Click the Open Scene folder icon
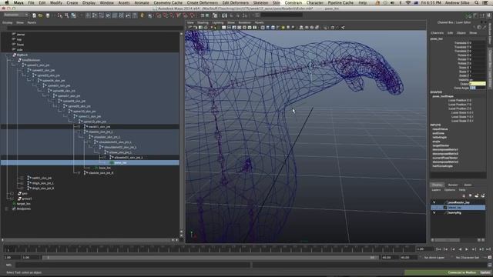This screenshot has width=493, height=277. tap(41, 15)
